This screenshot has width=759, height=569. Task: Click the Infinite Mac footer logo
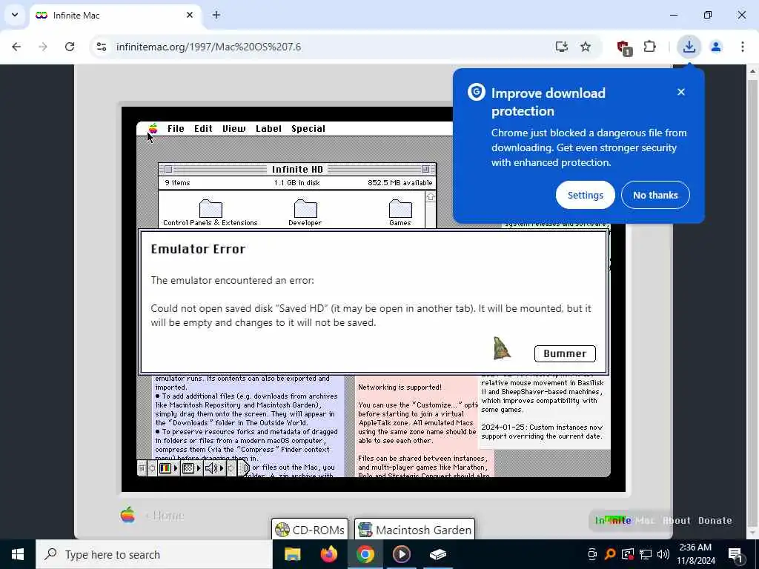624,521
